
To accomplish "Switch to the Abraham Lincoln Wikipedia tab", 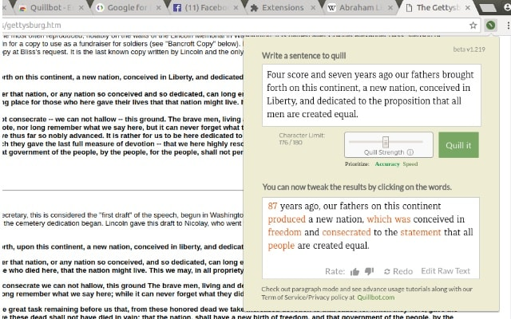I will coord(360,7).
